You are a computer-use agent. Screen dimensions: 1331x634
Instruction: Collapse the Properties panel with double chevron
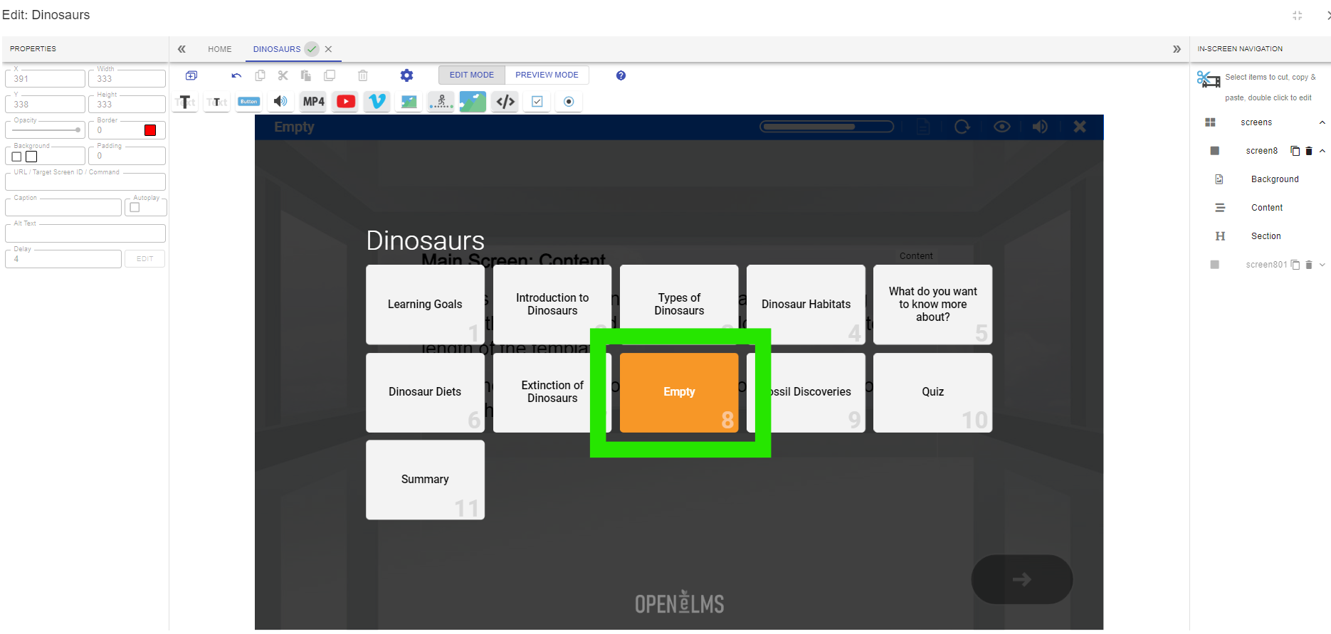pos(181,49)
